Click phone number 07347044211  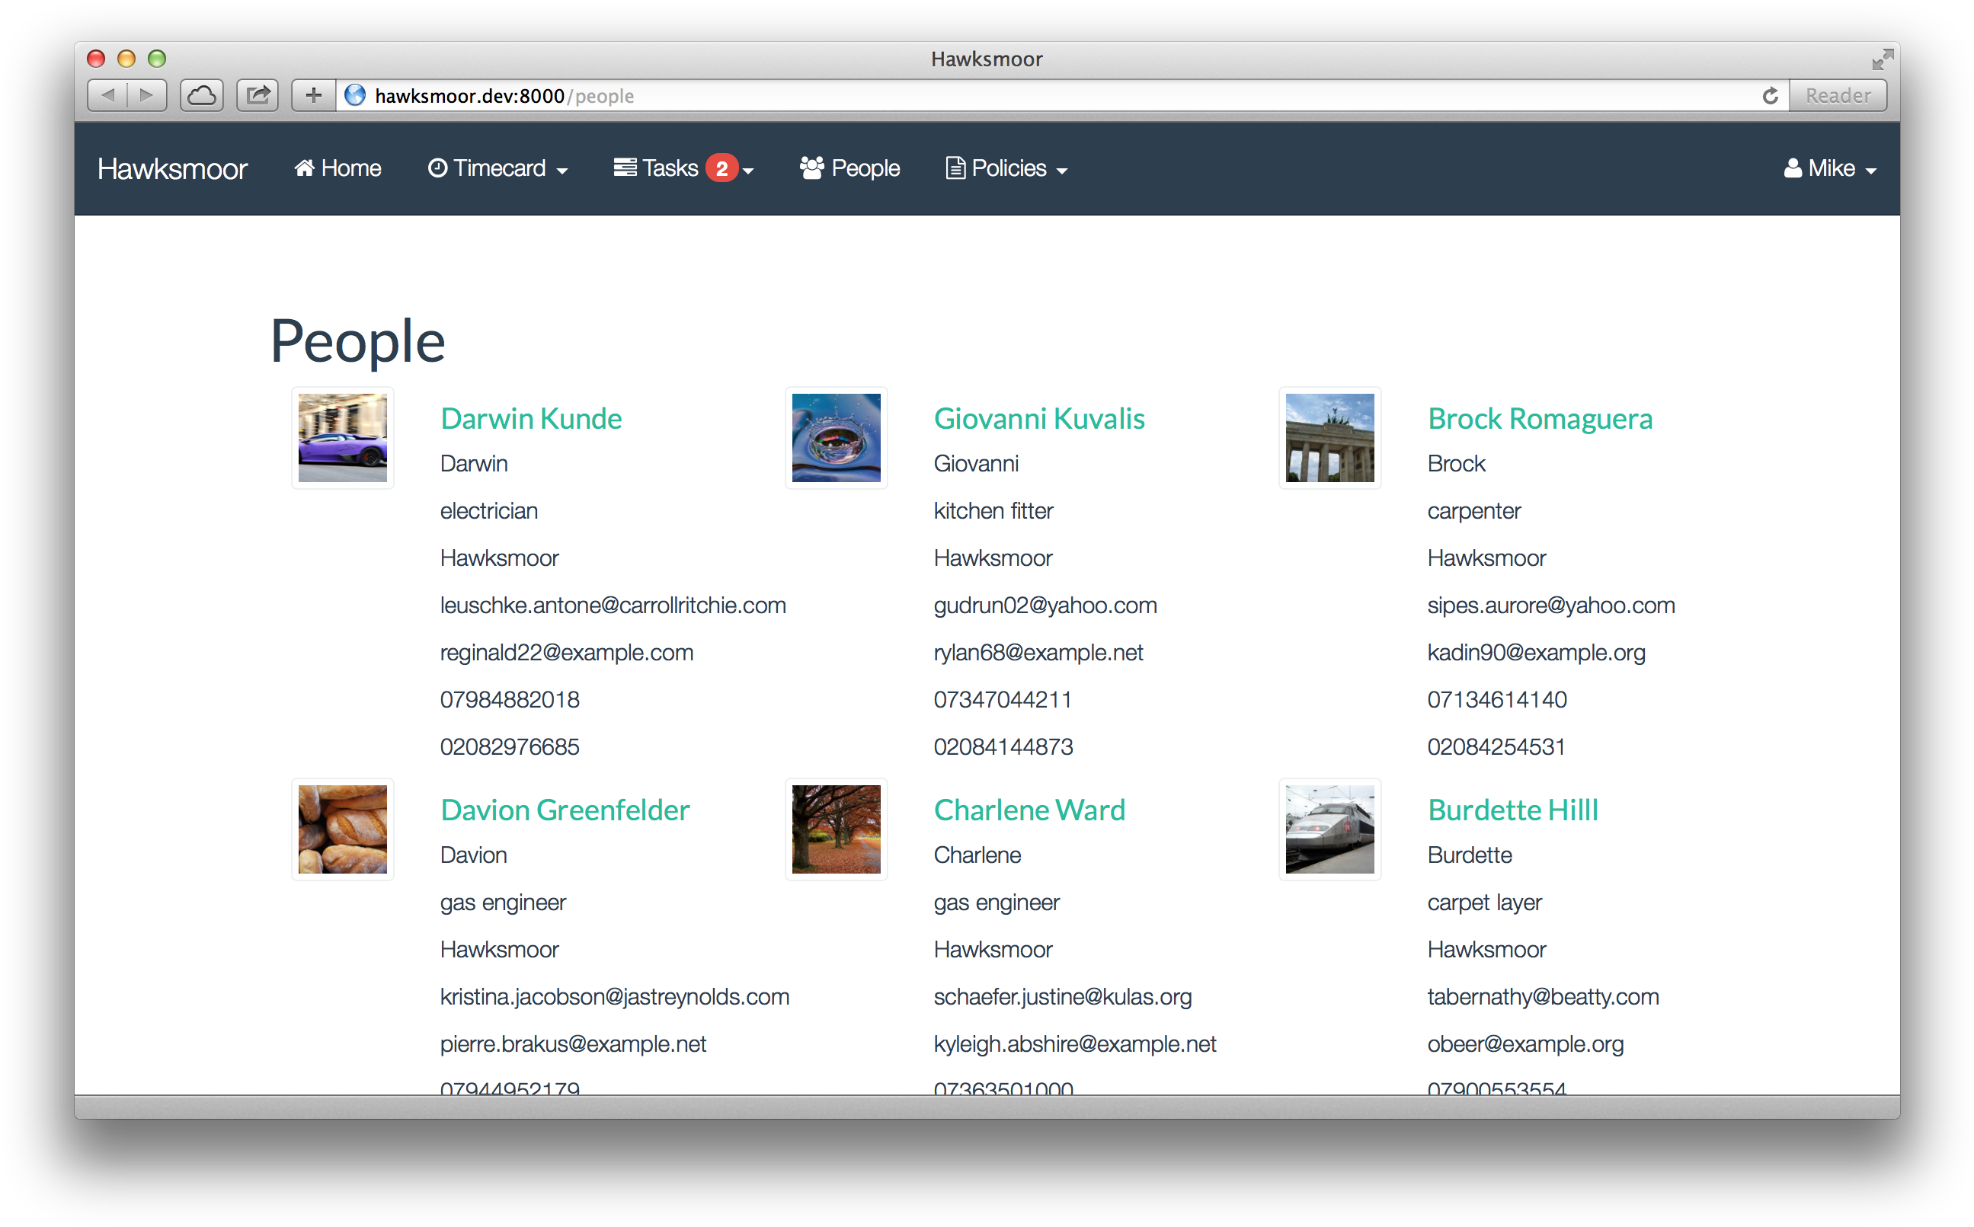tap(1003, 699)
